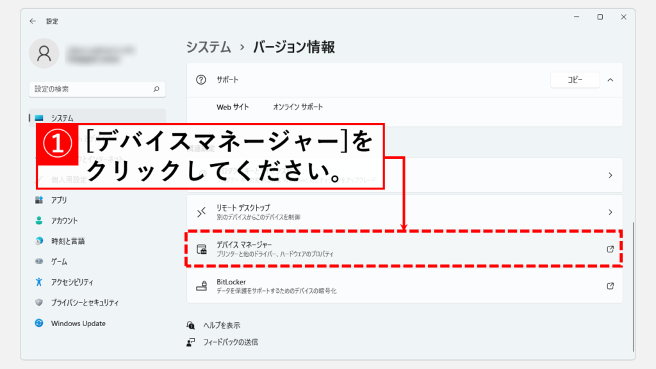
Task: Open the リモート デスクトップ row chevron
Action: pyautogui.click(x=610, y=212)
